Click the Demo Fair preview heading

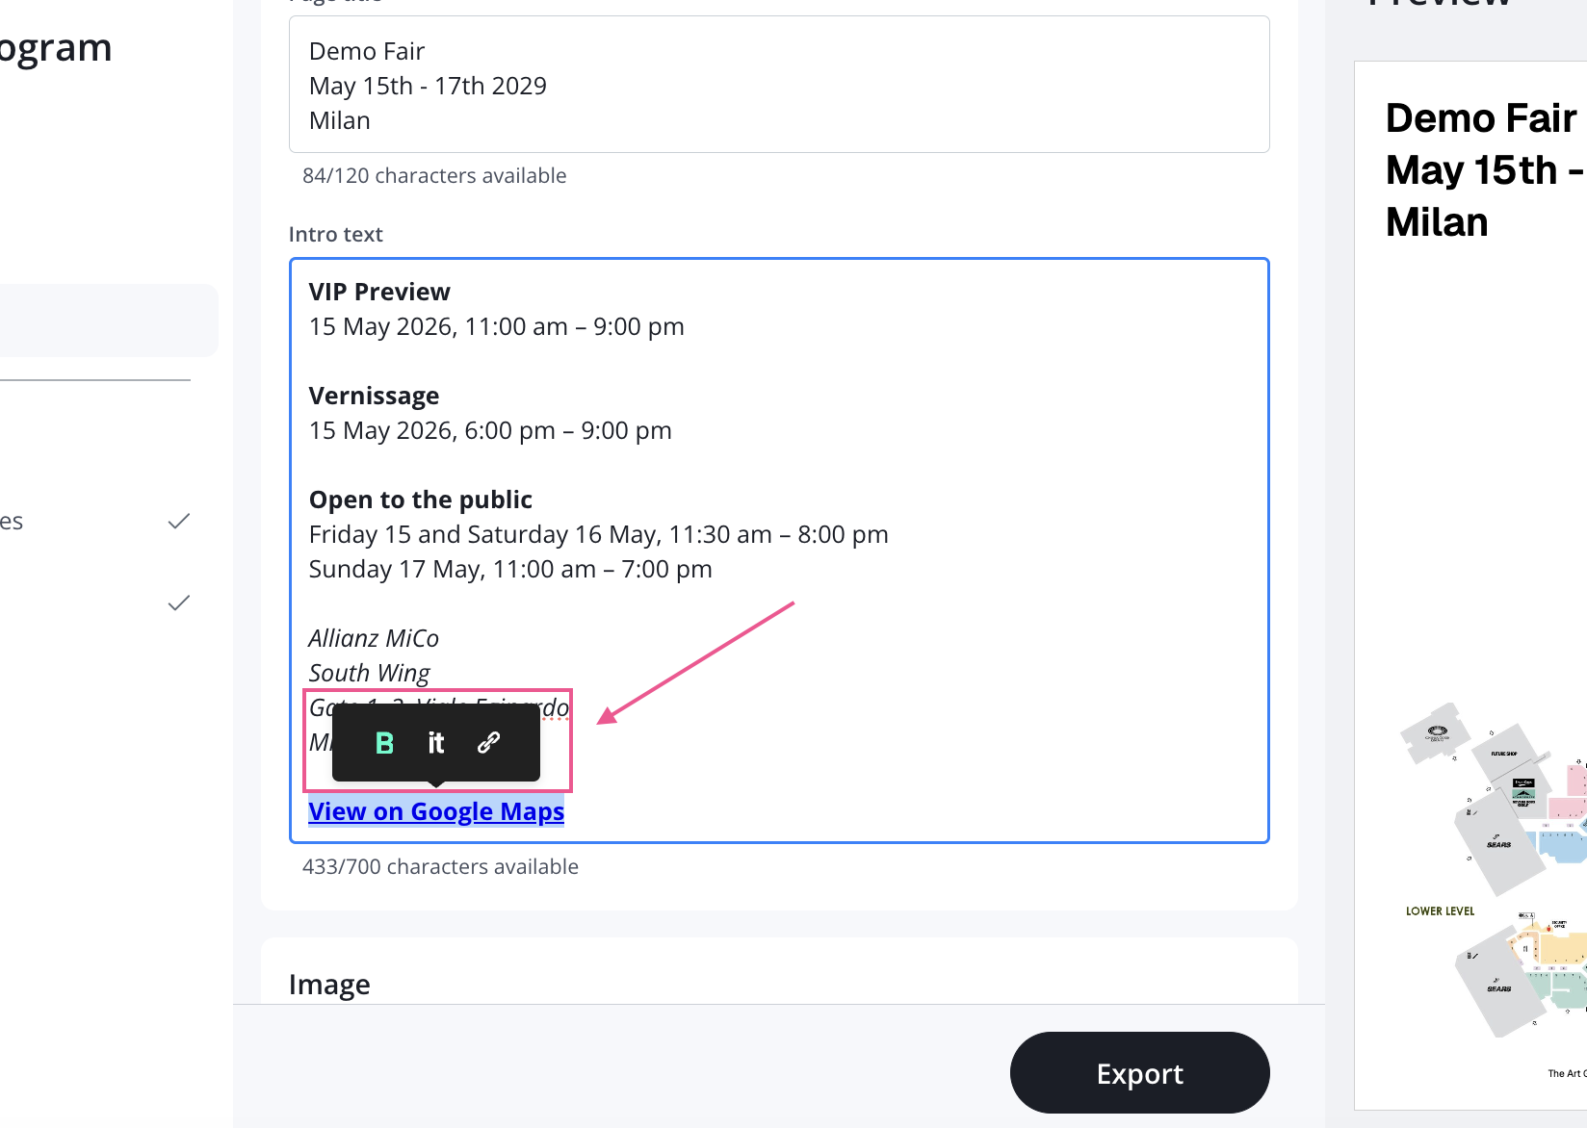1480,118
